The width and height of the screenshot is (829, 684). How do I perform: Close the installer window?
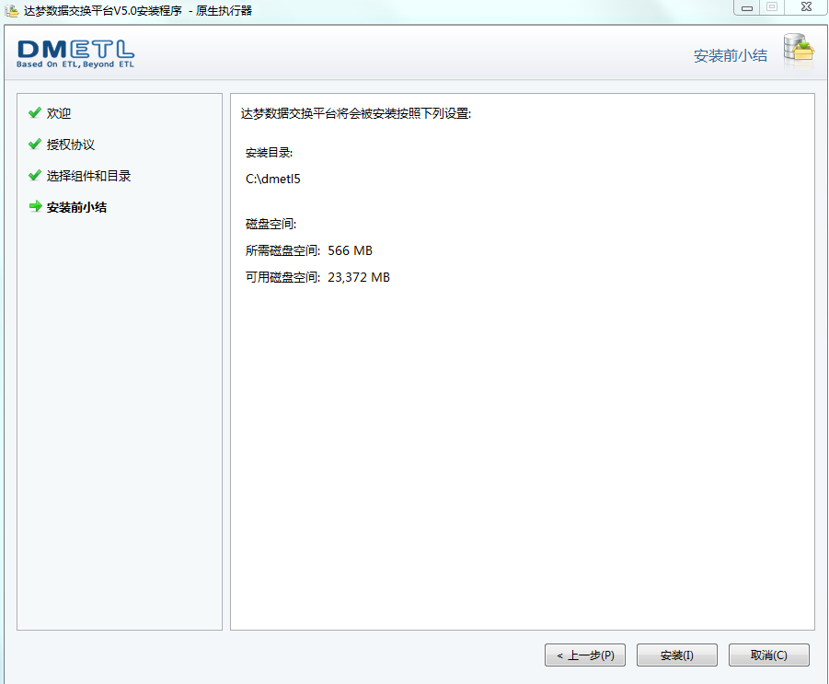806,7
